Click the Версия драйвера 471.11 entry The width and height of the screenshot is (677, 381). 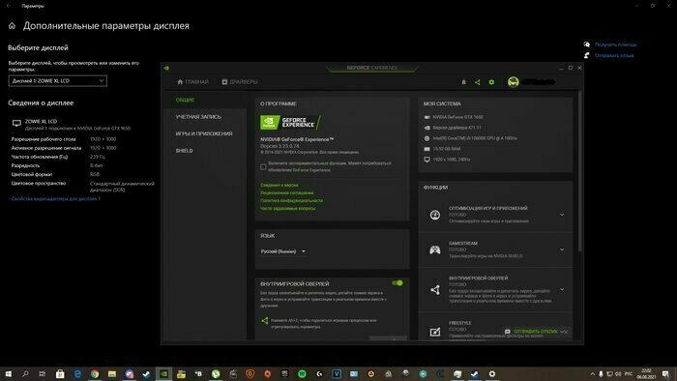[456, 128]
